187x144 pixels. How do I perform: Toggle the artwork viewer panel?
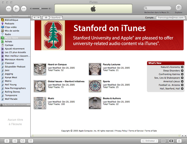(x=31, y=141)
